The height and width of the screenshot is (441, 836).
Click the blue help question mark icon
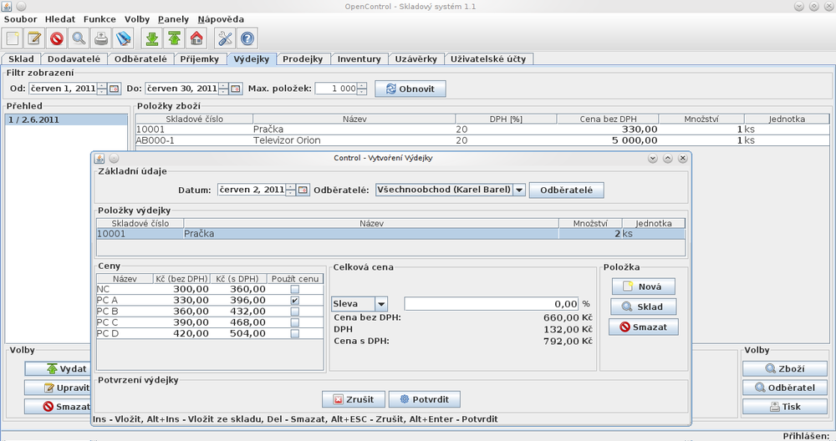[x=247, y=38]
